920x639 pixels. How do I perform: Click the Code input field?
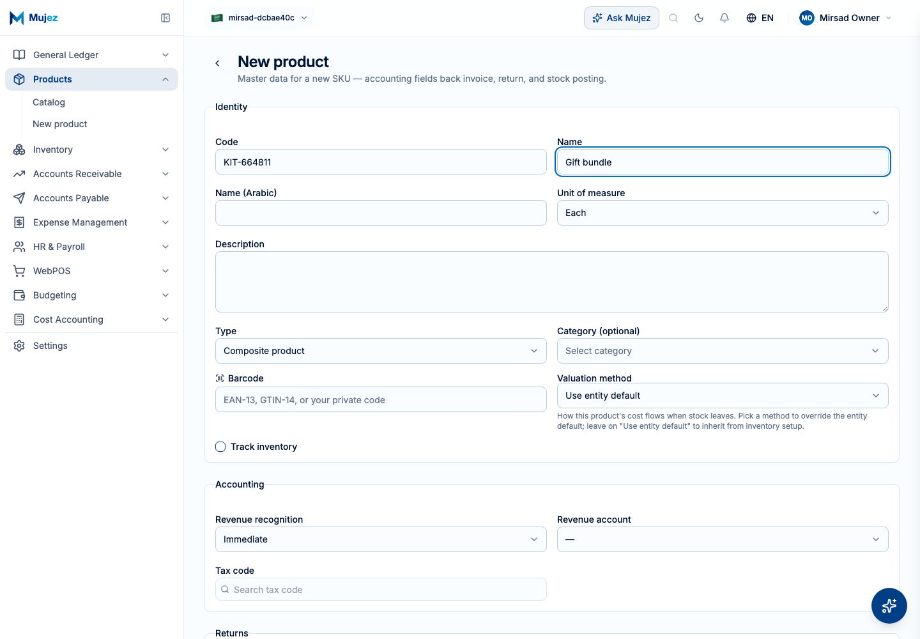pos(381,162)
